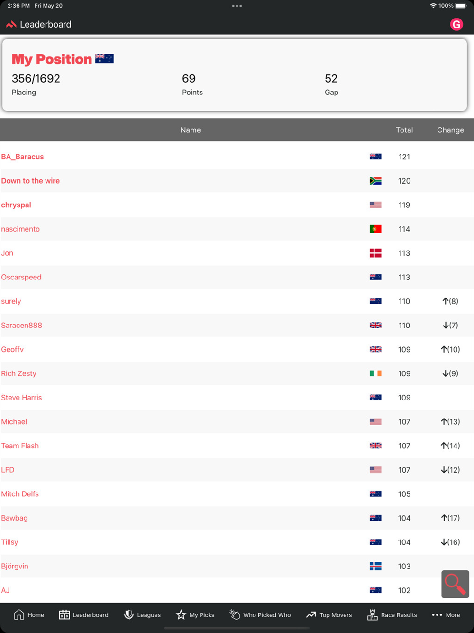Click the Change column header
Viewport: 474px width, 633px height.
(450, 130)
